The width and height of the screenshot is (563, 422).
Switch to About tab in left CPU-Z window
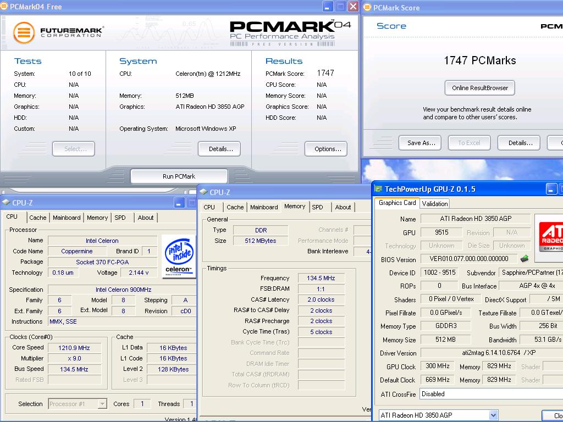coord(145,218)
